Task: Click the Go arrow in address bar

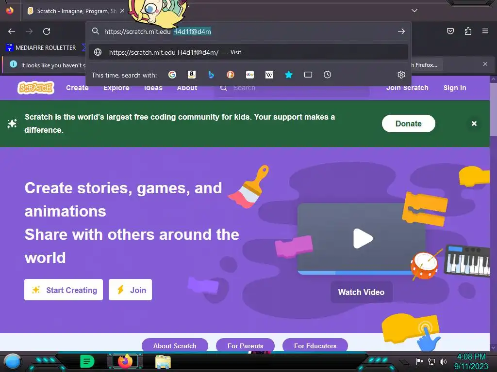Action: click(x=401, y=31)
